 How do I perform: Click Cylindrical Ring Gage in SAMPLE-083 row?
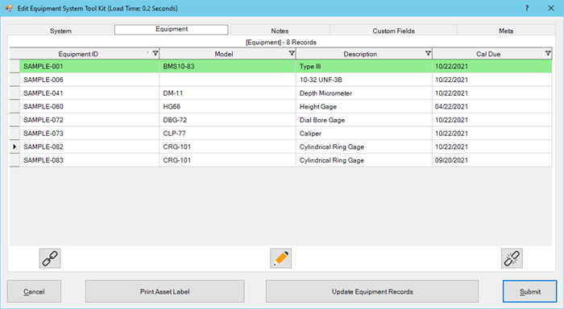coord(363,160)
